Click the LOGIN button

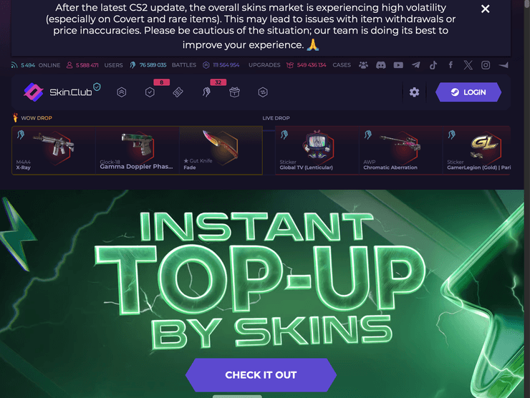[x=468, y=92]
